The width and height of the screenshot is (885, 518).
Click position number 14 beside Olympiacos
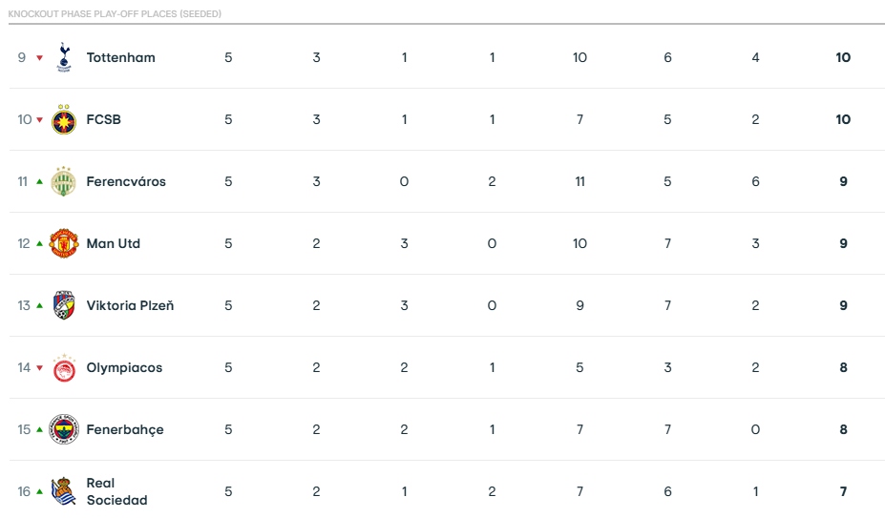coord(24,368)
